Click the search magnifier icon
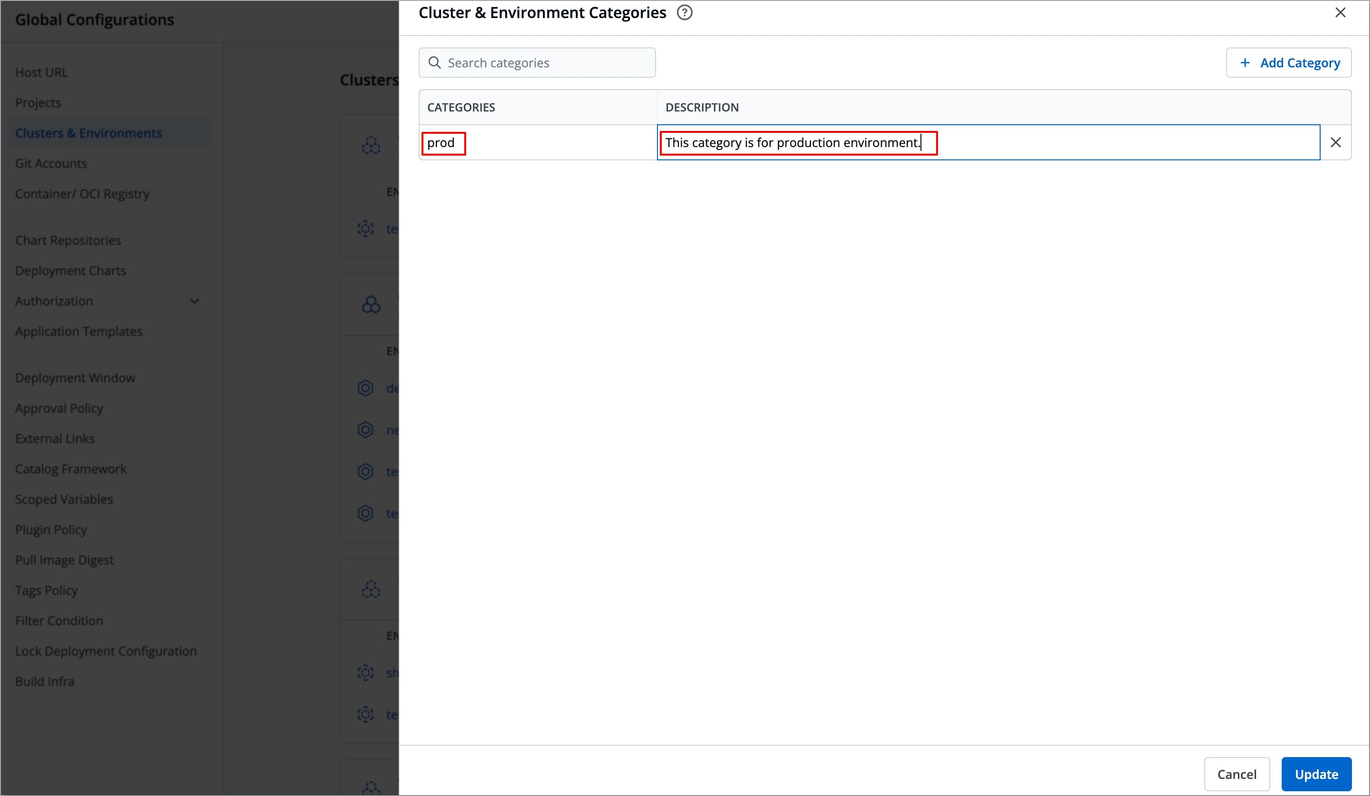The width and height of the screenshot is (1370, 796). tap(434, 63)
